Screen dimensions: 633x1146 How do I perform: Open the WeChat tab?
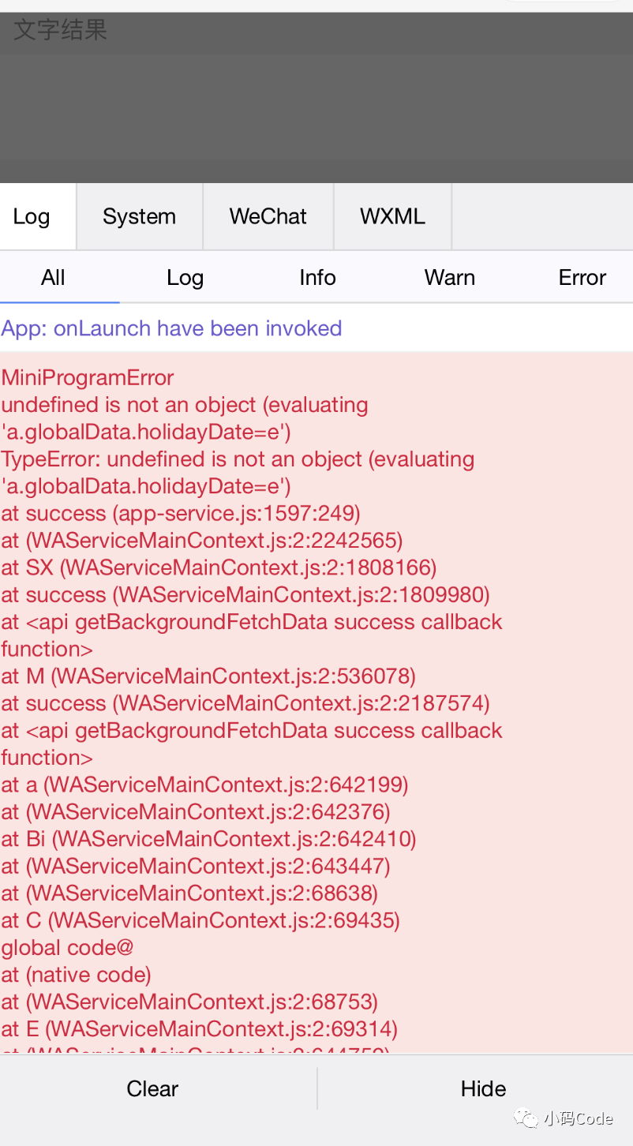(268, 216)
